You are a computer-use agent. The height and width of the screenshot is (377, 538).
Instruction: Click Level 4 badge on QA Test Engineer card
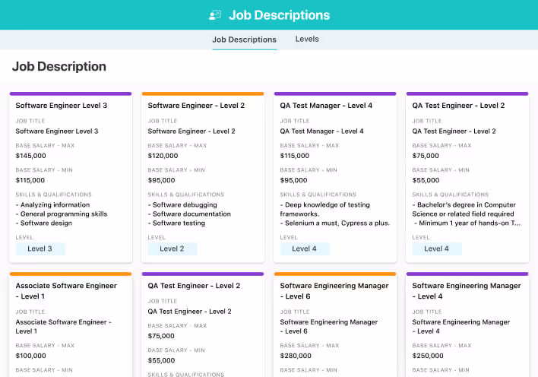tap(437, 249)
